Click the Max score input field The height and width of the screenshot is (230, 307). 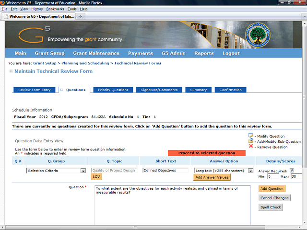(296, 176)
